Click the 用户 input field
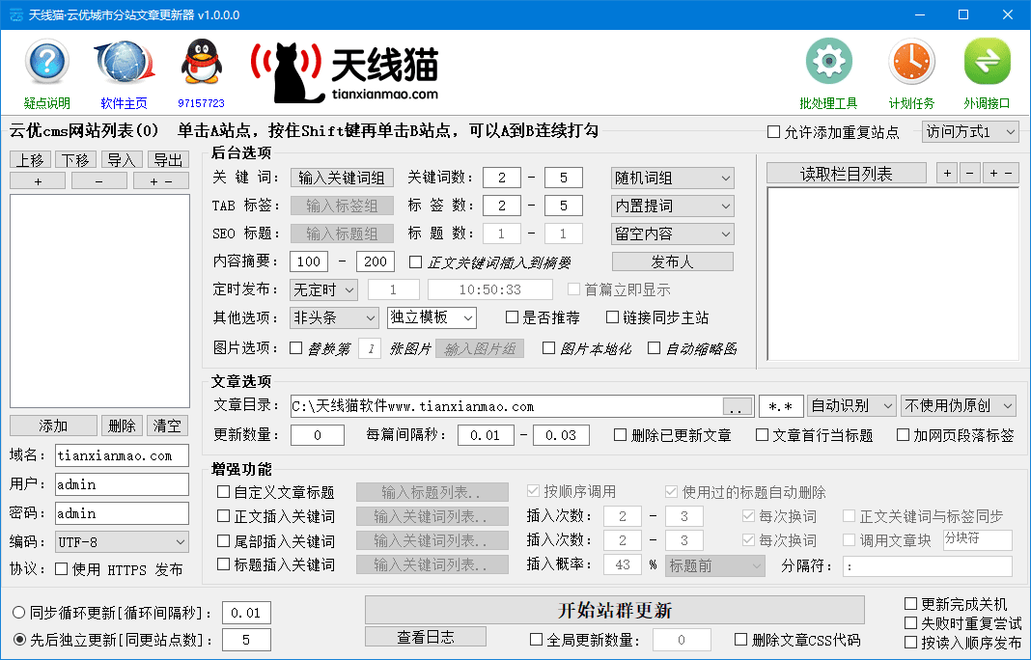The height and width of the screenshot is (660, 1031). [x=122, y=484]
